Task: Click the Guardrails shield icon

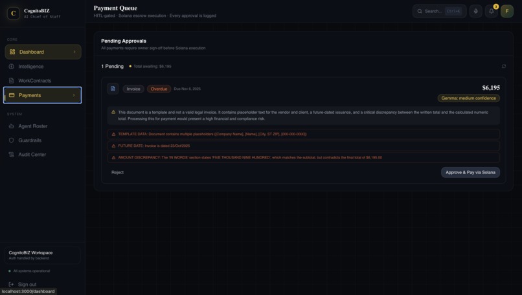Action: pyautogui.click(x=11, y=140)
